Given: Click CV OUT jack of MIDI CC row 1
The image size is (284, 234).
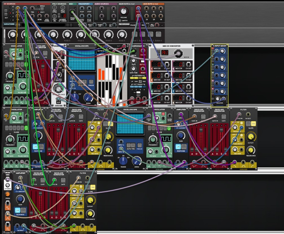Looking at the screenshot, I should click(167, 64).
